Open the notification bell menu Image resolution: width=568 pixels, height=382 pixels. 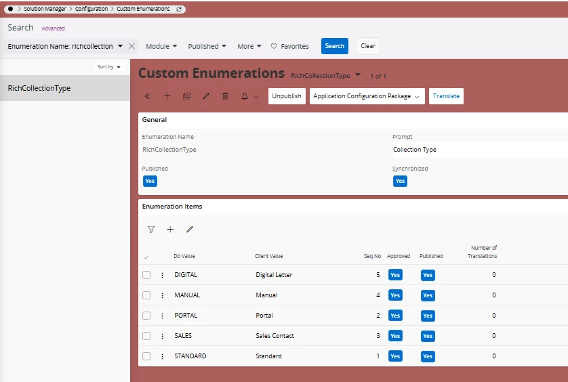click(x=245, y=96)
